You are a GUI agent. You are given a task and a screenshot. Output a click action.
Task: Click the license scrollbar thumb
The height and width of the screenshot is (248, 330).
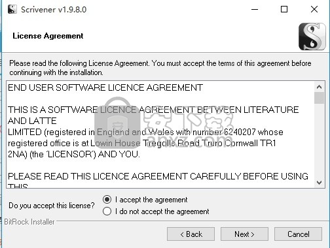(x=319, y=98)
